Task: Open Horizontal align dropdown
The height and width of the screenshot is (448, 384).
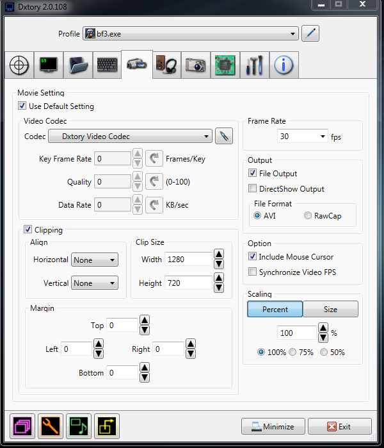Action: (x=95, y=260)
